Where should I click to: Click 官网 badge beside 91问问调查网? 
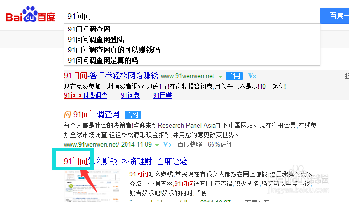coord(133,115)
